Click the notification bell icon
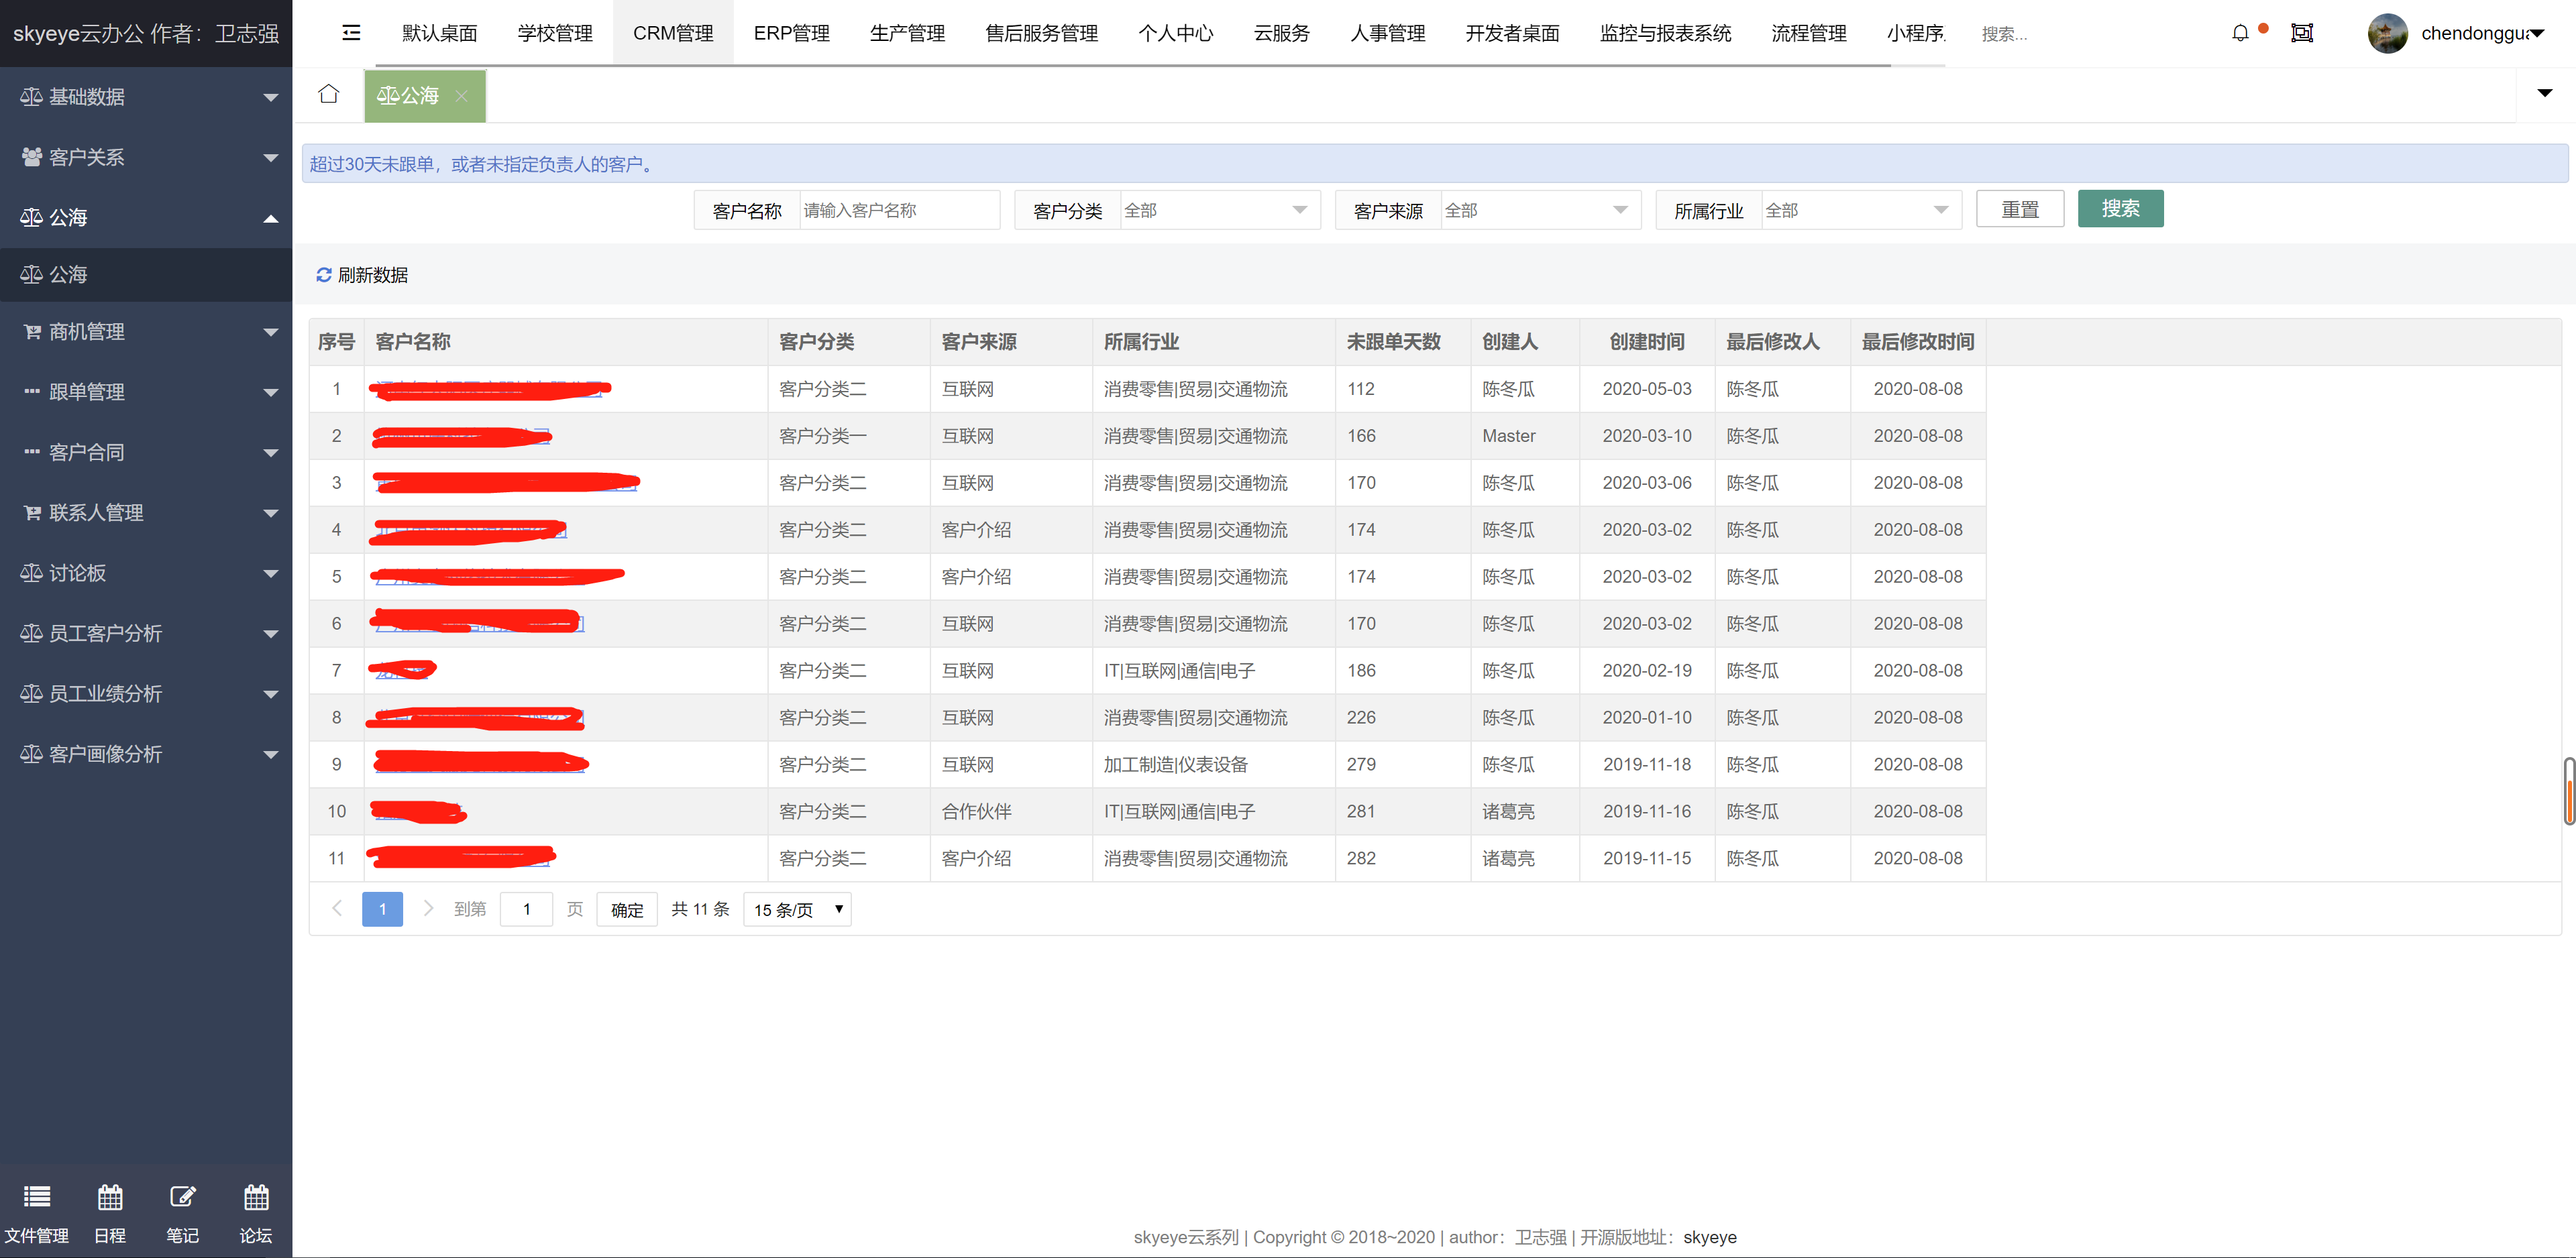The height and width of the screenshot is (1258, 2576). point(2240,33)
